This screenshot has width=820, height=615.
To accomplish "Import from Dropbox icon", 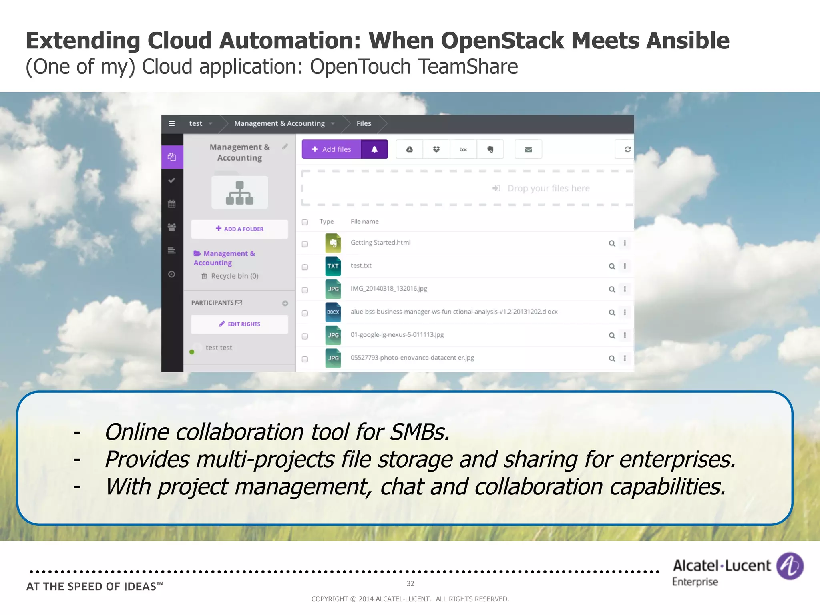I will (436, 149).
